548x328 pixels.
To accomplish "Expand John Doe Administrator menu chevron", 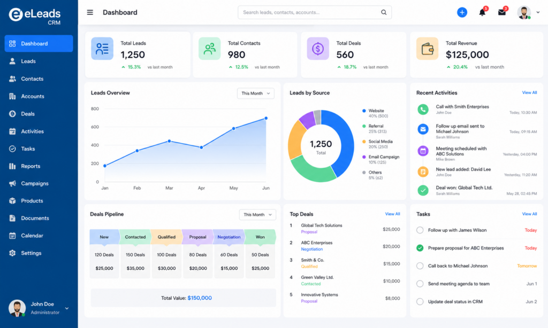I will point(67,308).
